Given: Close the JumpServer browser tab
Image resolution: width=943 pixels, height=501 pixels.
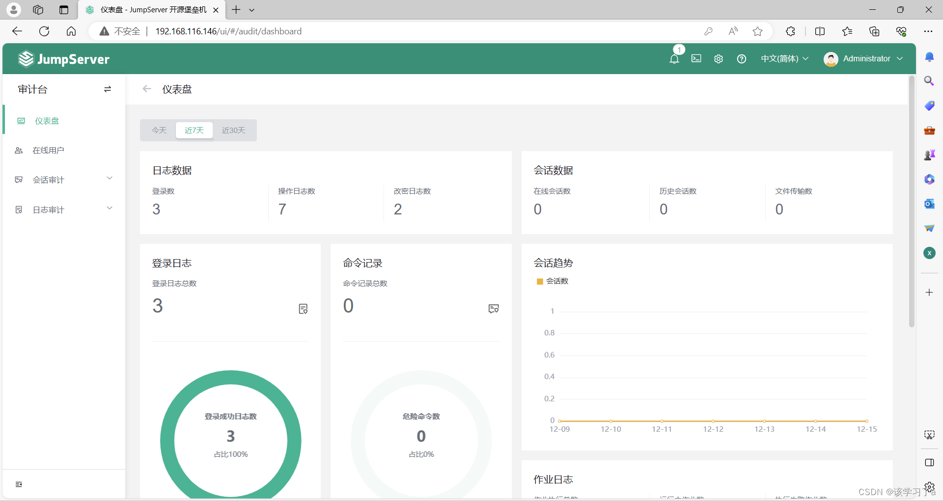Looking at the screenshot, I should click(x=216, y=10).
